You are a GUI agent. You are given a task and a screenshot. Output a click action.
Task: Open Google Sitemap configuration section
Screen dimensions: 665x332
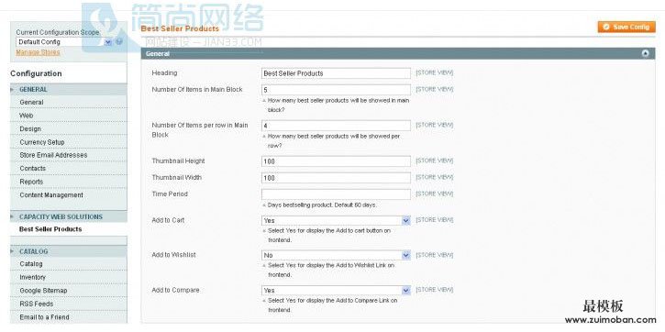(43, 291)
